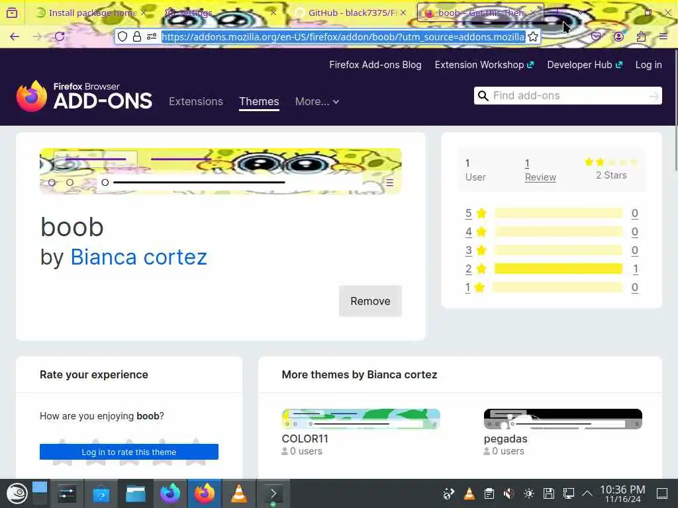678x508 pixels.
Task: Click the magnifier icon in add-ons search
Action: [x=483, y=95]
